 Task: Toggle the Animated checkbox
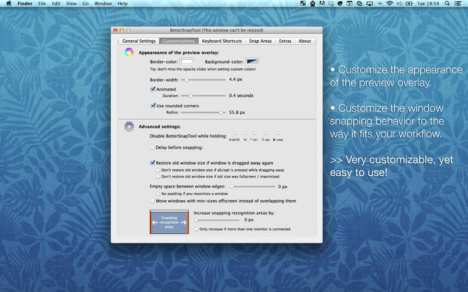(x=153, y=89)
